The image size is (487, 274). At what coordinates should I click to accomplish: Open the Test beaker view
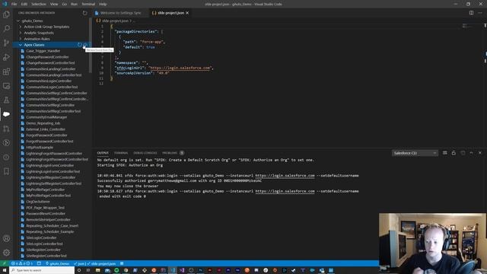coord(6,100)
